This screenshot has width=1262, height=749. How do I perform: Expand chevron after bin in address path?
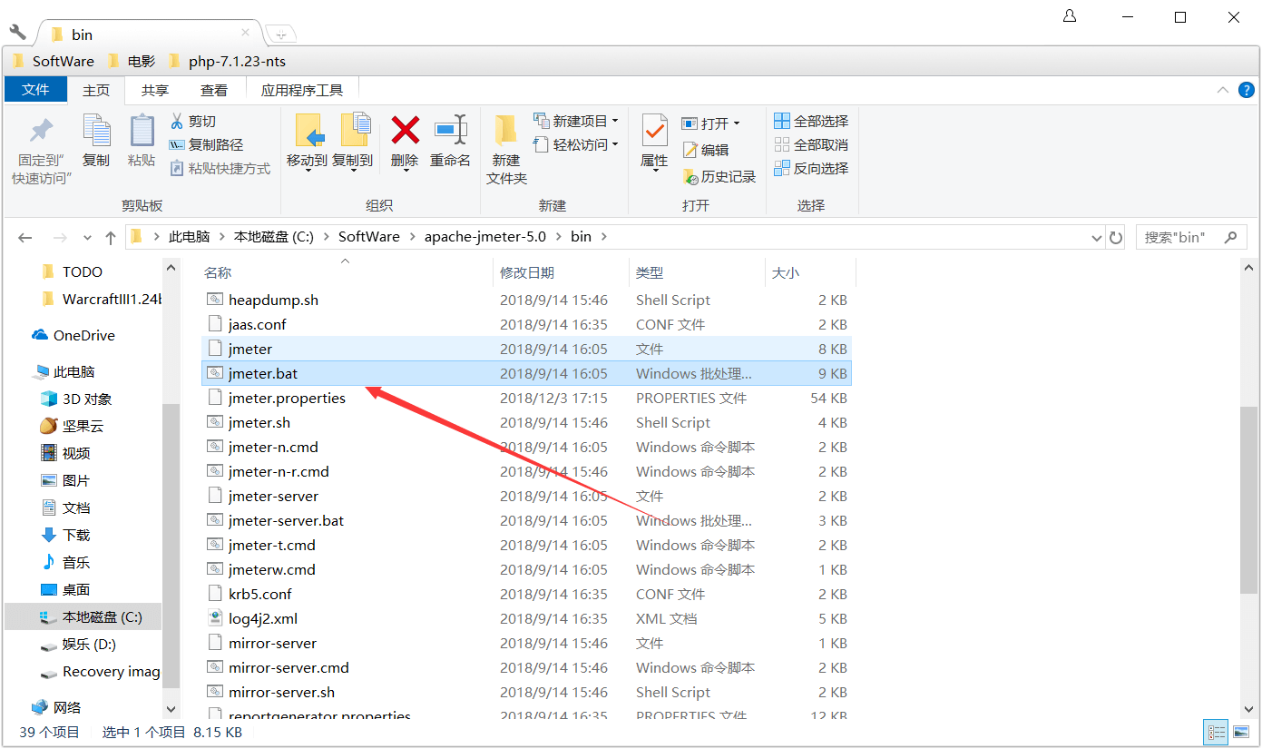click(x=604, y=237)
